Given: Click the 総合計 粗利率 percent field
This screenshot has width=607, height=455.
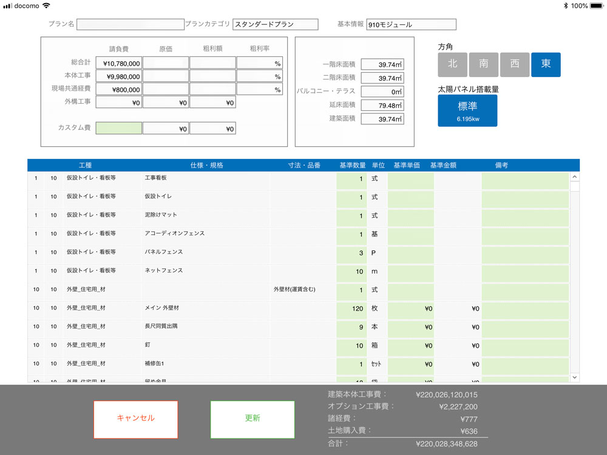Looking at the screenshot, I should tap(259, 63).
